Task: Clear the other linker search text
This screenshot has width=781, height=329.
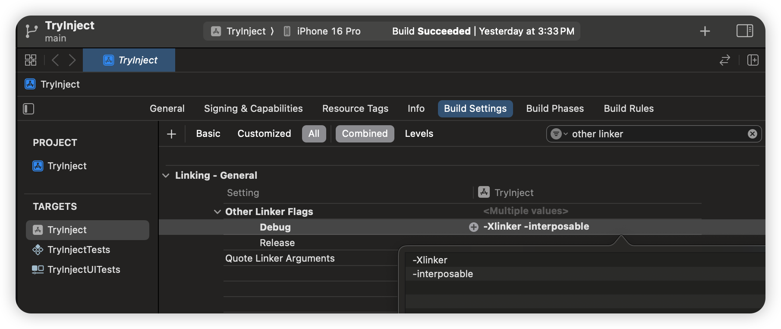Action: pyautogui.click(x=752, y=134)
